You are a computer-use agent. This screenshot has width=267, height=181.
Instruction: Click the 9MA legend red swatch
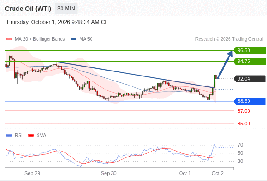pyautogui.click(x=31, y=136)
